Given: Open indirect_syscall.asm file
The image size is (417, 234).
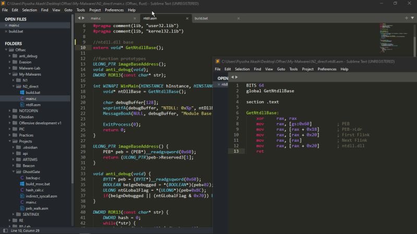Looking at the screenshot, I should click(42, 196).
